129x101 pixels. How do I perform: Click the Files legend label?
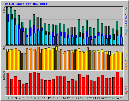[126, 20]
